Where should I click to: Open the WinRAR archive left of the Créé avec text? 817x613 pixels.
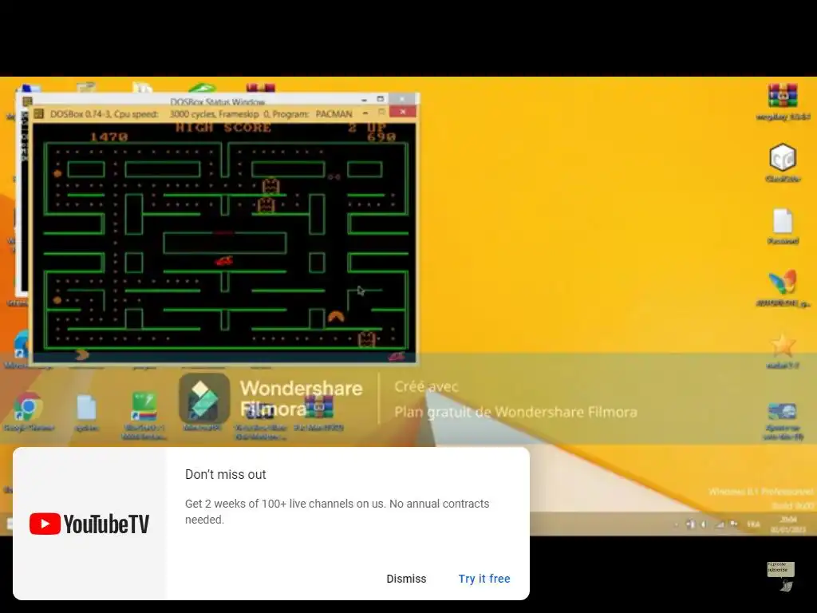tap(318, 412)
